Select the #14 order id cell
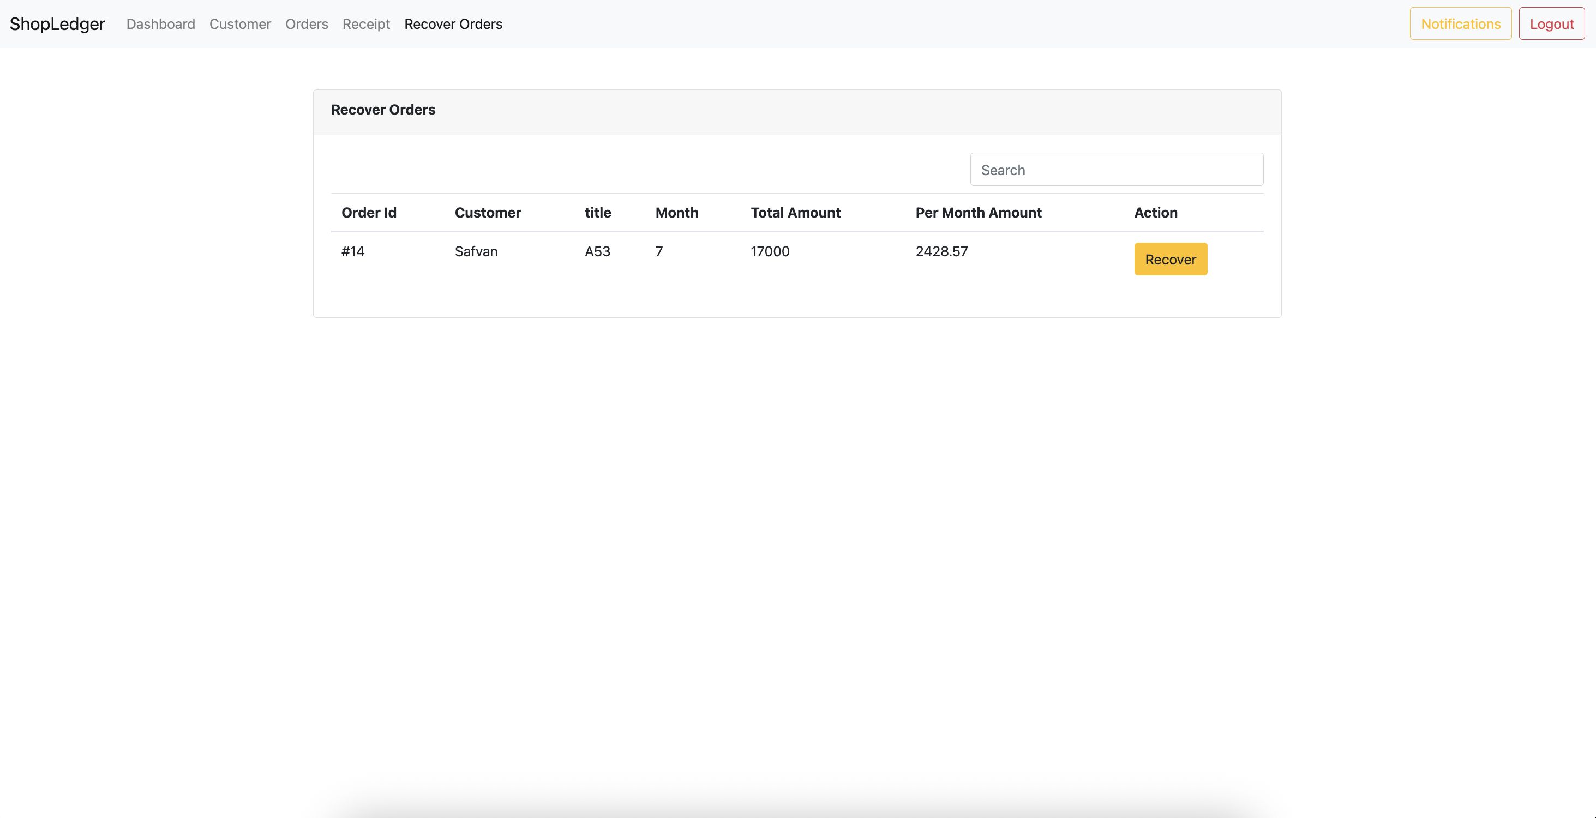 [352, 251]
